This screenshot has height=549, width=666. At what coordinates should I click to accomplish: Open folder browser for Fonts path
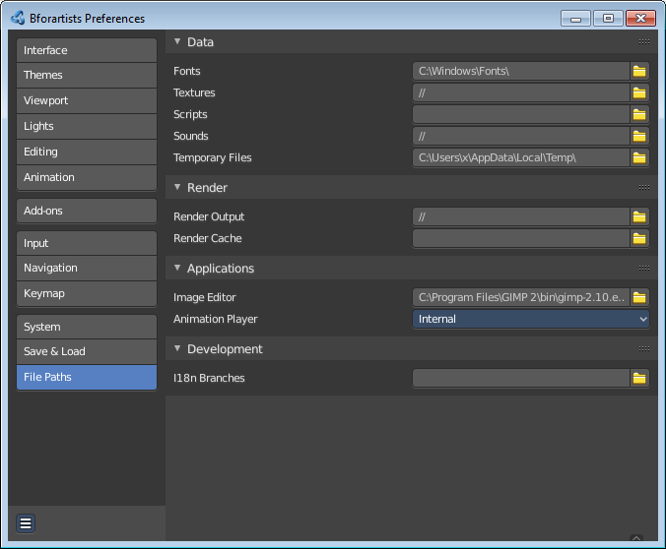[639, 71]
